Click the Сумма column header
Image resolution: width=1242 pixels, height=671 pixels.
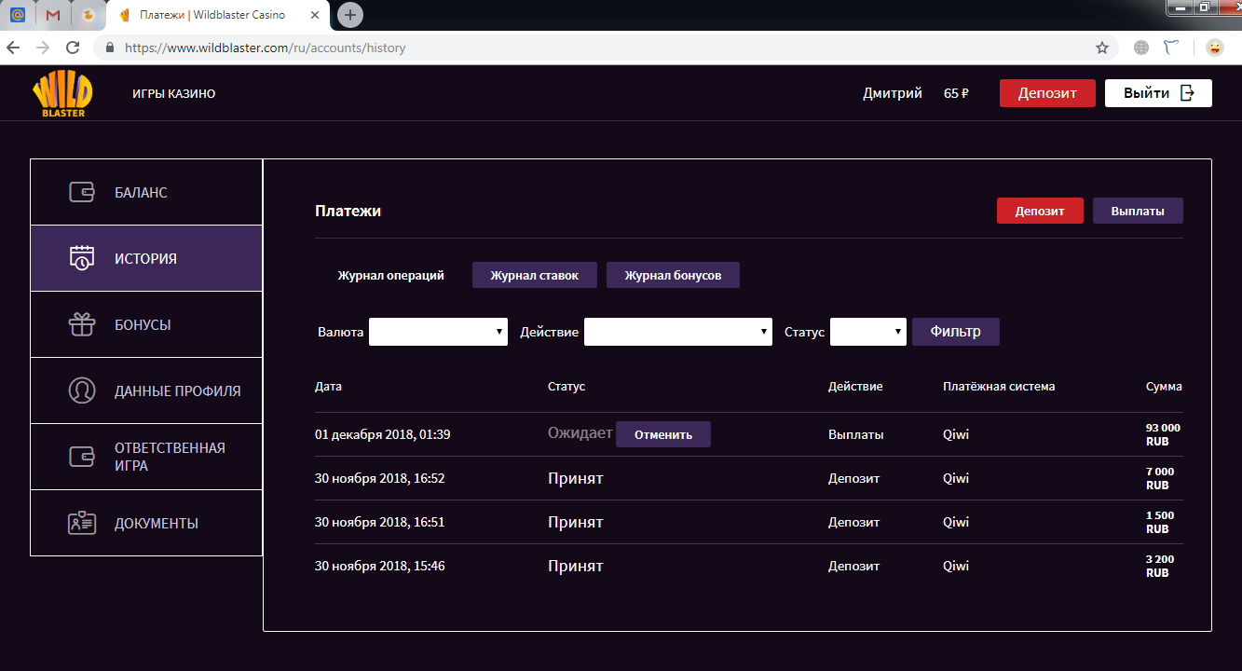pyautogui.click(x=1164, y=386)
